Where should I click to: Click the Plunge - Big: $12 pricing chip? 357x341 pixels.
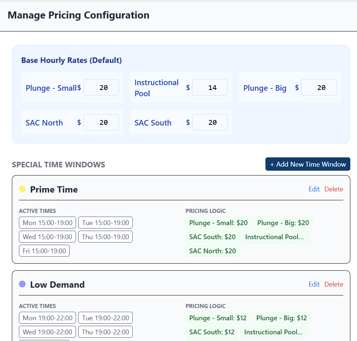coord(282,318)
